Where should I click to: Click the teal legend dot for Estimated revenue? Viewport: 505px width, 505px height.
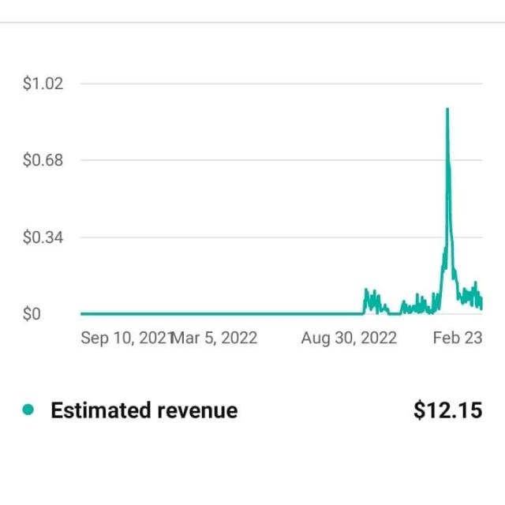28,410
